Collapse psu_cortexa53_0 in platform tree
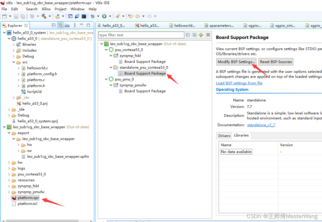The width and height of the screenshot is (322, 222). [106, 50]
